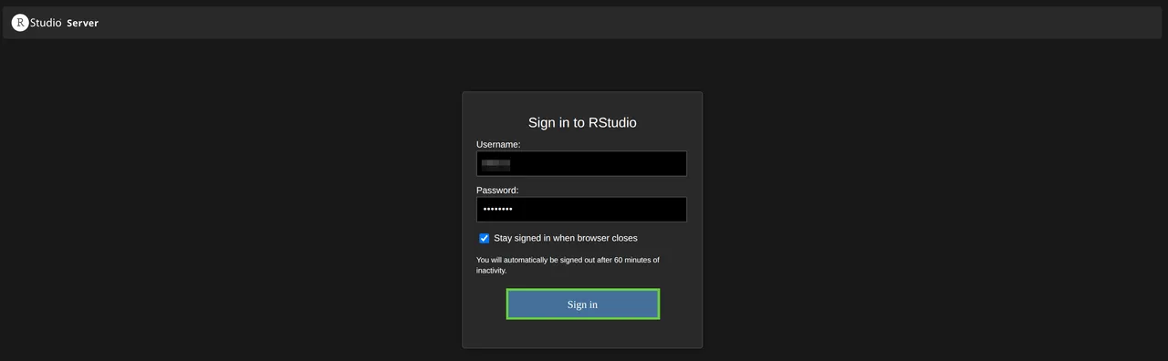Image resolution: width=1168 pixels, height=361 pixels.
Task: Click the 'Username:' label
Action: (x=498, y=144)
